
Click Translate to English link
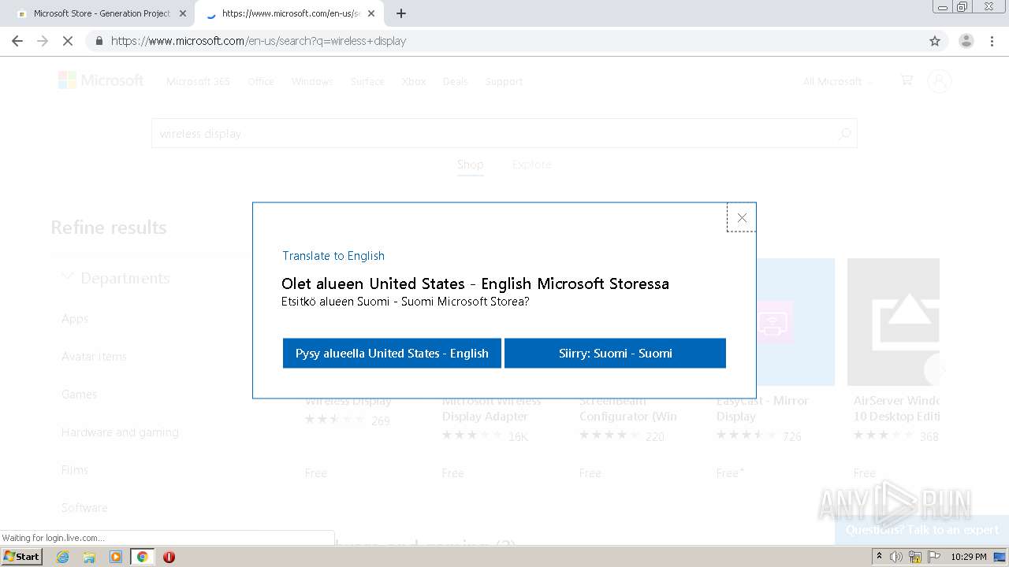click(x=333, y=256)
